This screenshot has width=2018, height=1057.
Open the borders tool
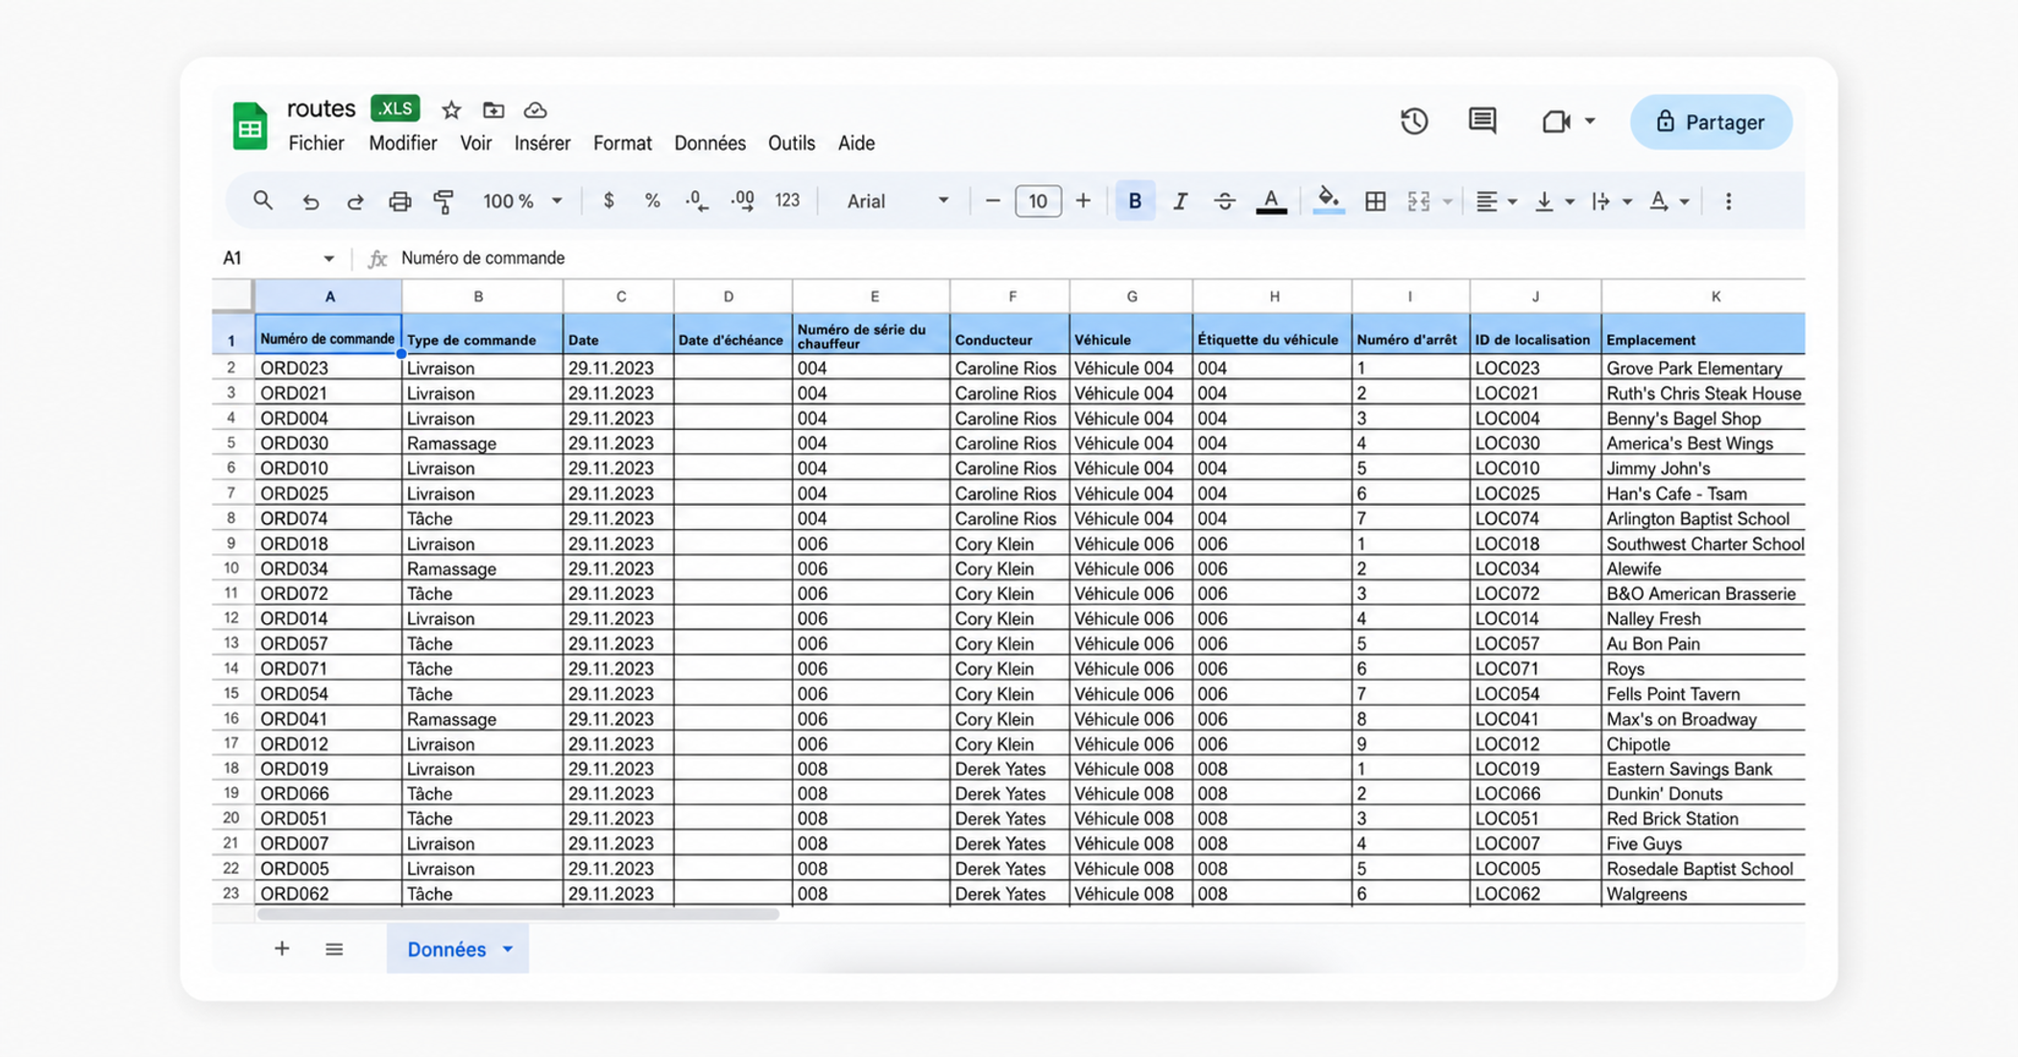[1375, 201]
